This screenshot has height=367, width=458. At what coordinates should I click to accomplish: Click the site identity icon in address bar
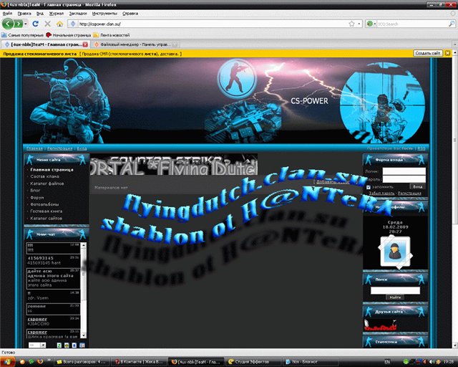[73, 24]
